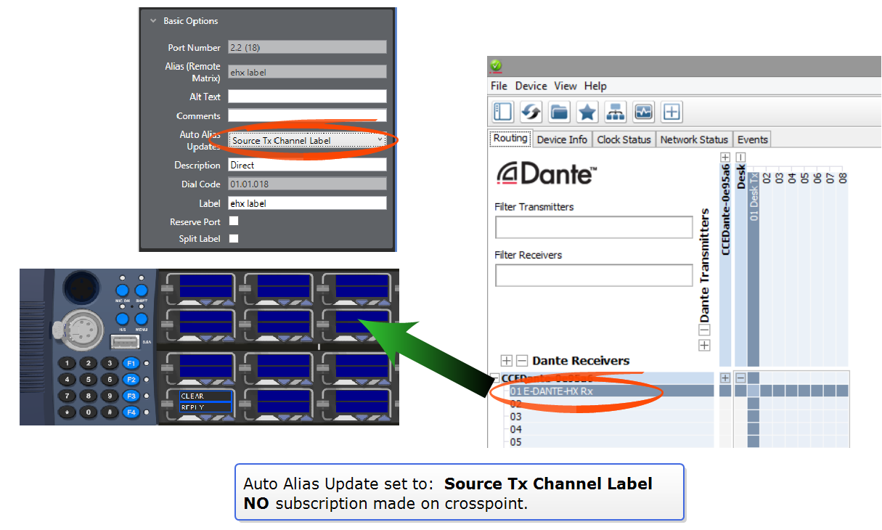
Task: Click the Clock Status Monitor waveform icon
Action: pos(644,112)
